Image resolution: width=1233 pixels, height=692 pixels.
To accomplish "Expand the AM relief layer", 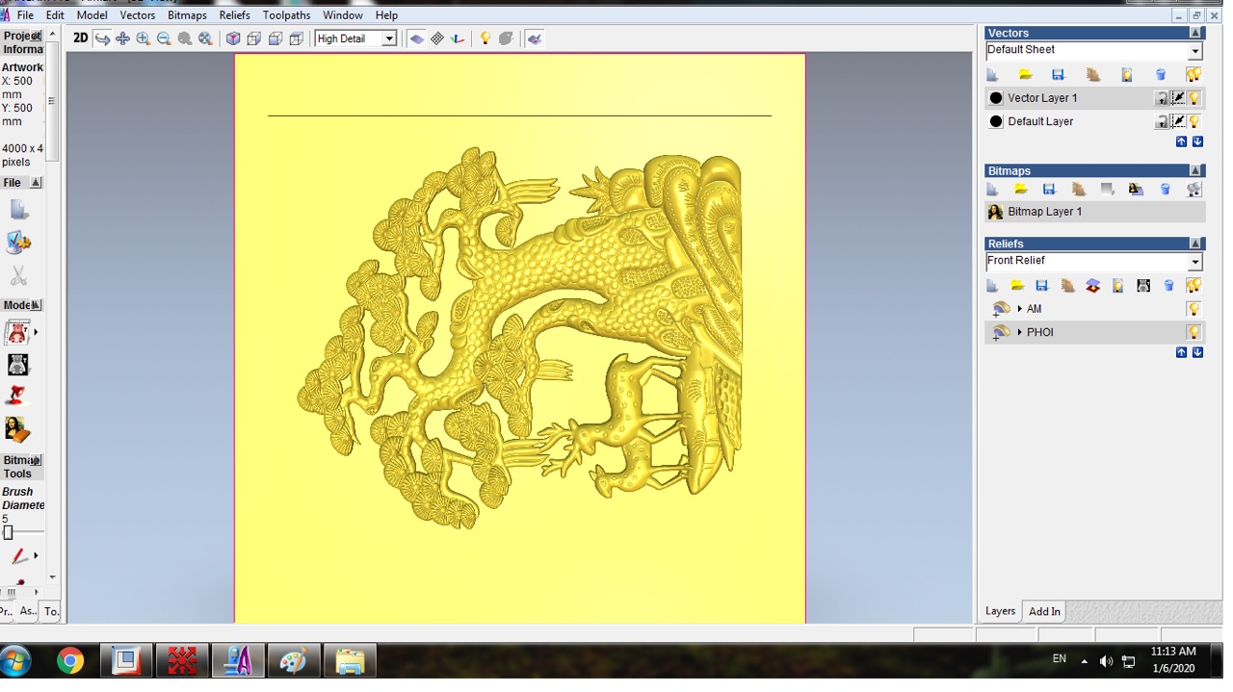I will [1019, 309].
